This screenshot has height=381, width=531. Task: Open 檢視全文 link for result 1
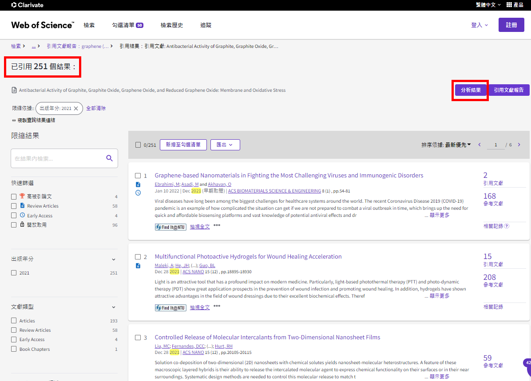(200, 227)
